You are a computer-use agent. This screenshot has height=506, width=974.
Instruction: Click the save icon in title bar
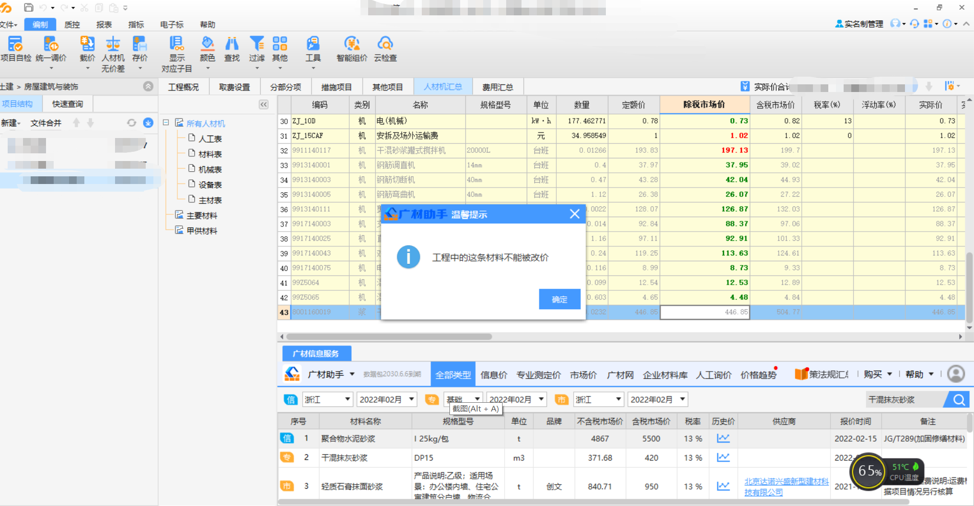click(29, 8)
